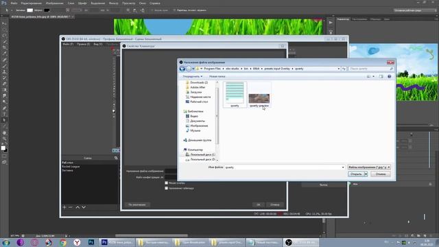439x247 pixels.
Task: Open Windows Start button
Action: click(6, 242)
